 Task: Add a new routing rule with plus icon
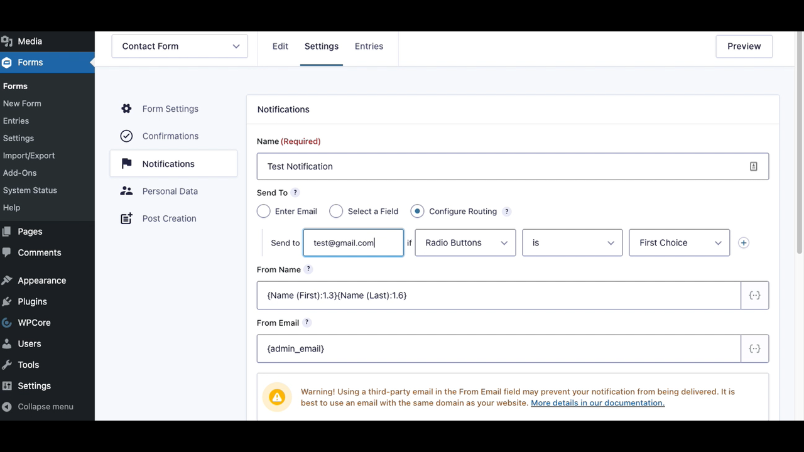[x=743, y=242]
